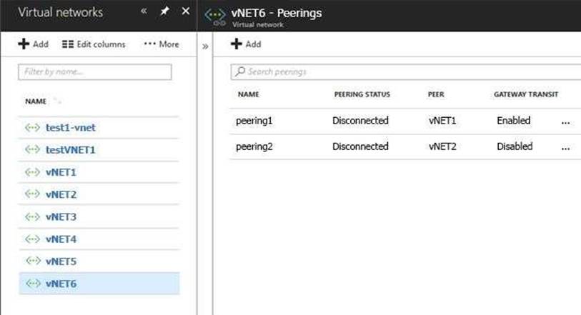Open the More options menu
The width and height of the screenshot is (581, 315).
pos(161,44)
